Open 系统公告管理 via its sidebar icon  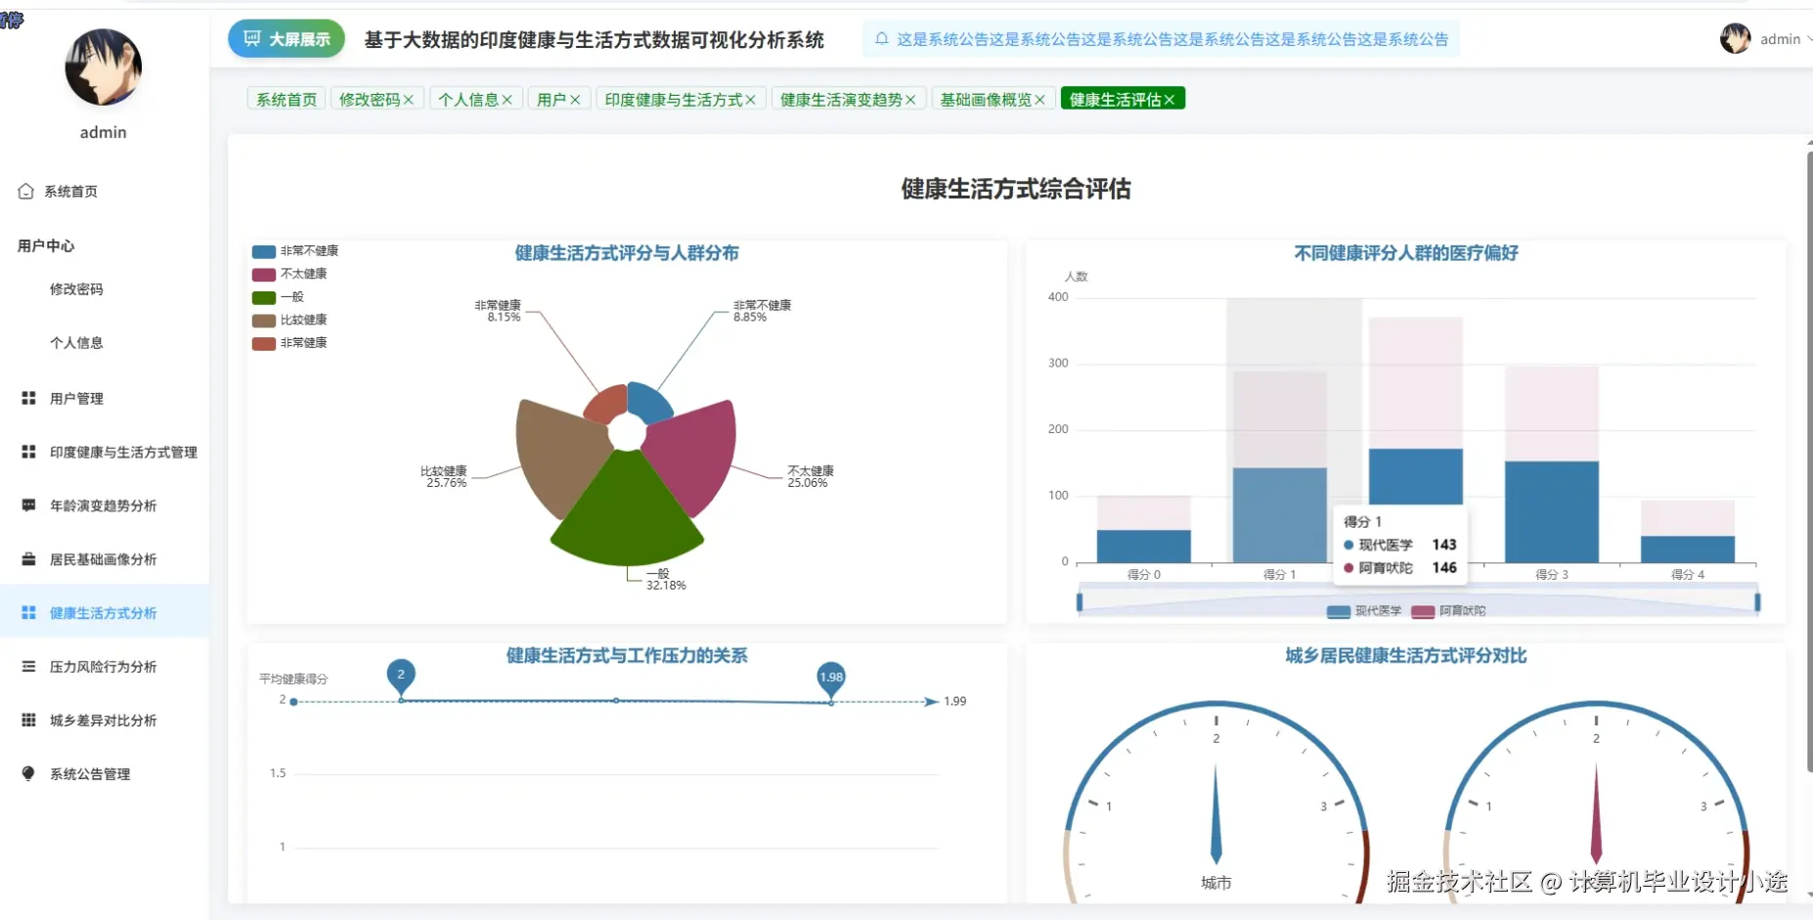26,772
